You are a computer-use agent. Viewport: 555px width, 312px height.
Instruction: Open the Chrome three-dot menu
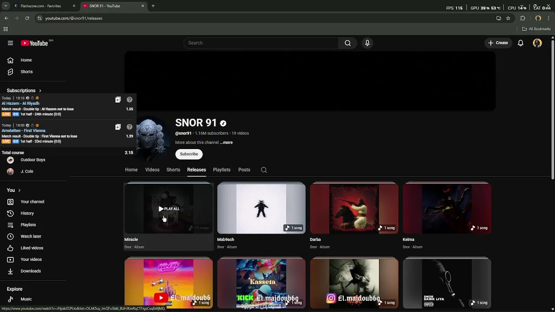click(x=548, y=18)
